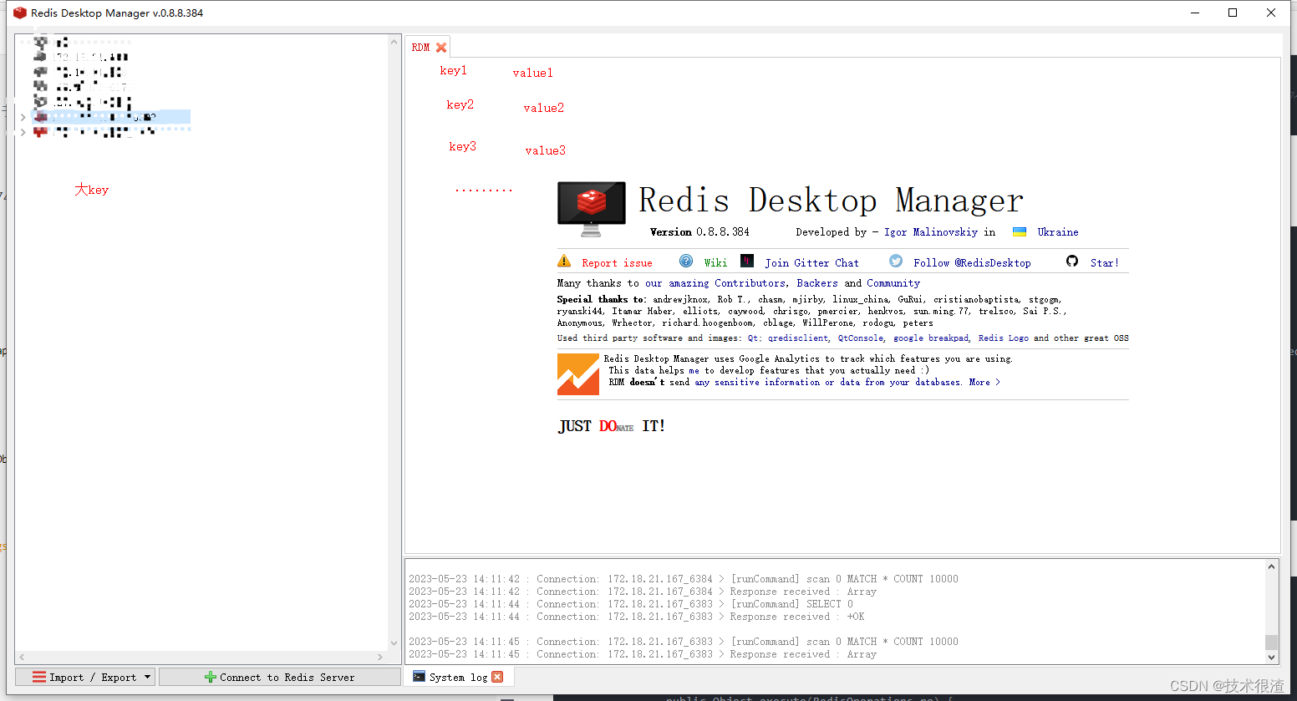Open the Backers link
This screenshot has height=701, width=1297.
coord(817,283)
